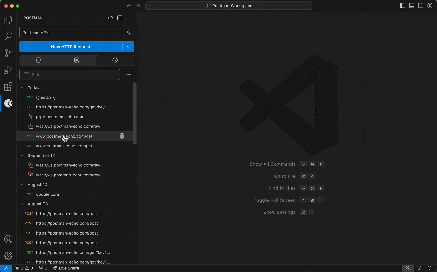Toggle the primary side bar
Screen dimensions: 437x272
click(403, 6)
